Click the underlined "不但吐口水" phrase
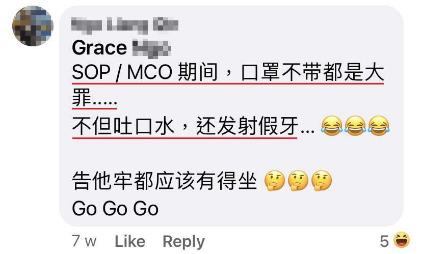 (x=123, y=126)
